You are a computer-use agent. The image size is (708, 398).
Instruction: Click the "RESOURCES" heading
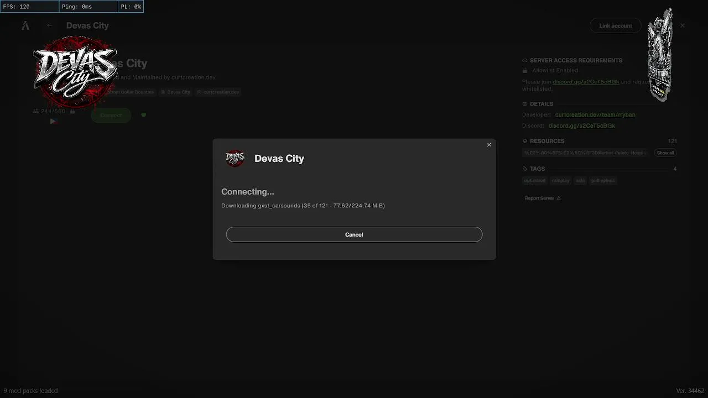point(547,141)
